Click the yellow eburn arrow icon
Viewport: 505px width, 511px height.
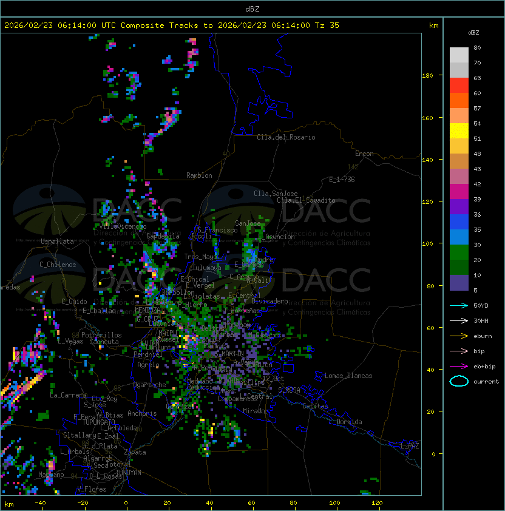(459, 336)
